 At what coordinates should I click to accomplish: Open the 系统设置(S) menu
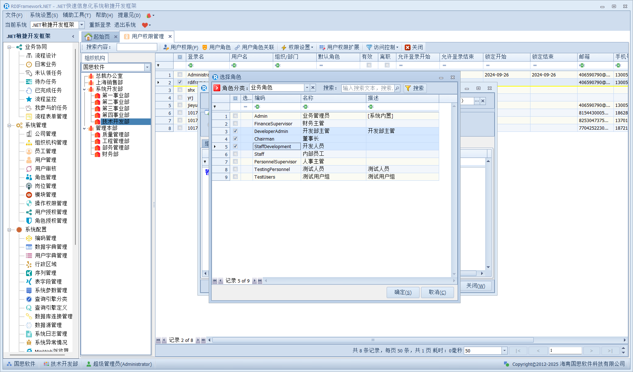pos(43,15)
